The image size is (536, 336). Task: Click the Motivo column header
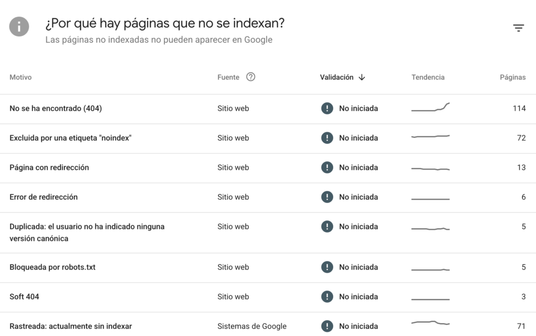pos(20,77)
